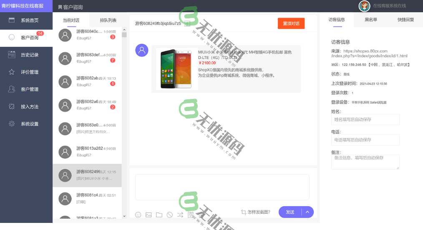The width and height of the screenshot is (423, 230).
Task: Click the 姓名 input field
Action: 365,119
